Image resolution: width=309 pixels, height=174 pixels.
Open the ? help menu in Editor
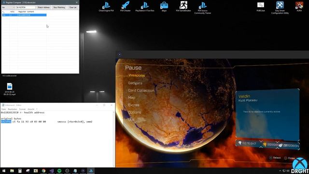[37, 109]
